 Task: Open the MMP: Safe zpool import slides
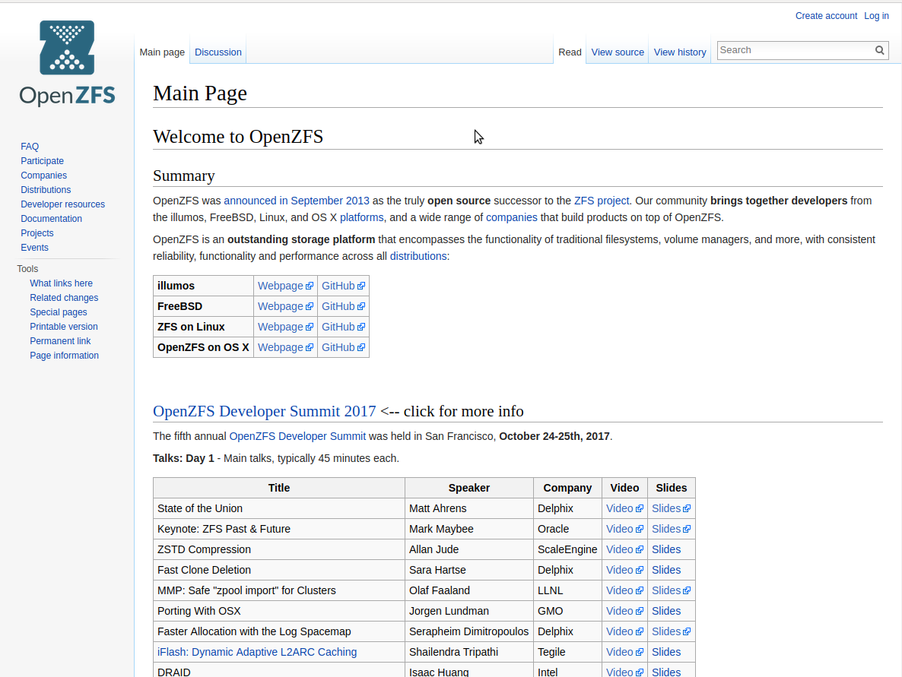(671, 590)
